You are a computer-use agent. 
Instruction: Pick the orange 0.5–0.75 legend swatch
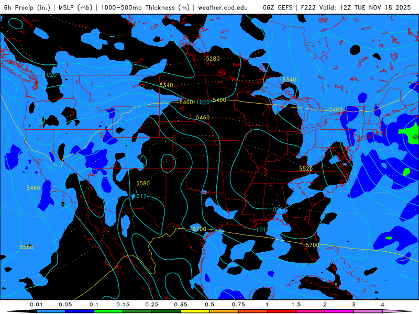224,311
